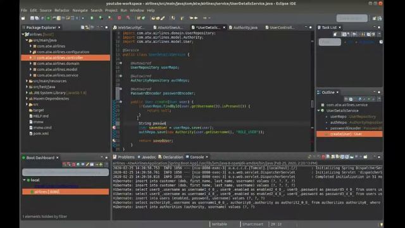This screenshot has width=405, height=228.
Task: Expand the com.atw.airlines.domain package
Action: point(30,63)
